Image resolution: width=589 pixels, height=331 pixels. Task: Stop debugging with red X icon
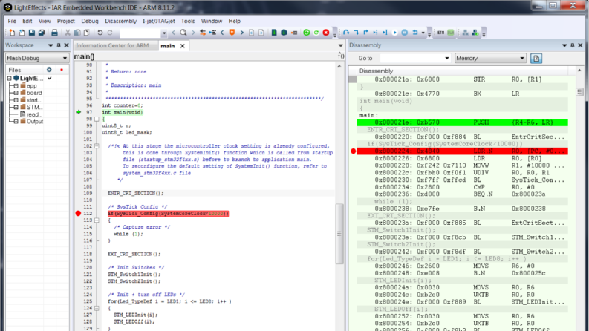[x=326, y=33]
